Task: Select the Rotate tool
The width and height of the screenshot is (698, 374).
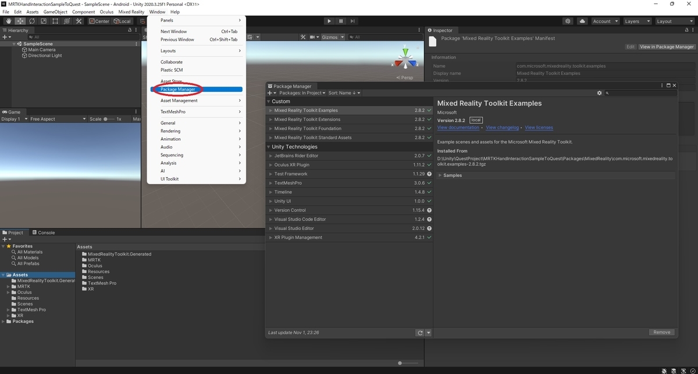Action: (x=32, y=21)
